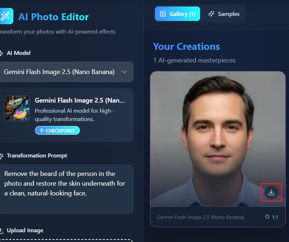Download the generated portrait image
The width and height of the screenshot is (289, 242).
(x=271, y=193)
